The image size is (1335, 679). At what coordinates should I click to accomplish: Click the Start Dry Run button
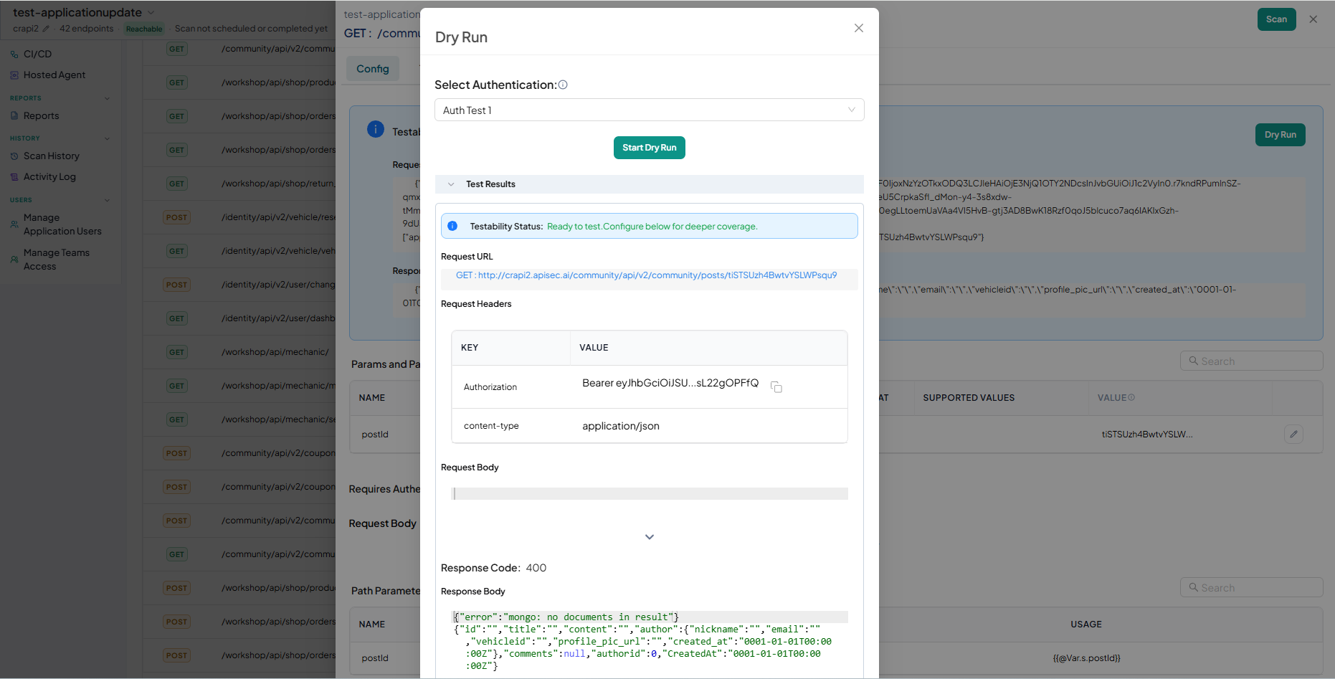(x=649, y=148)
